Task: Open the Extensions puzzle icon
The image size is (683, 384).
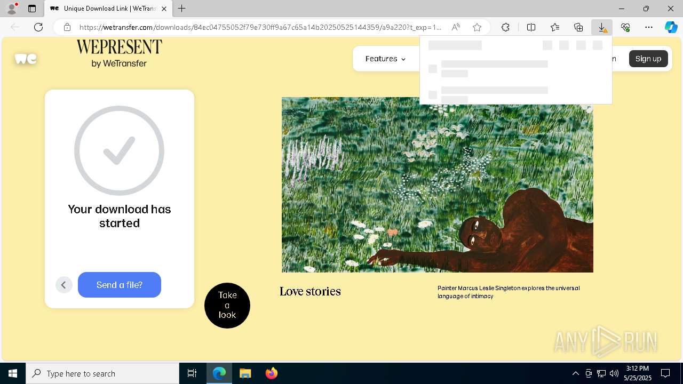Action: click(505, 27)
